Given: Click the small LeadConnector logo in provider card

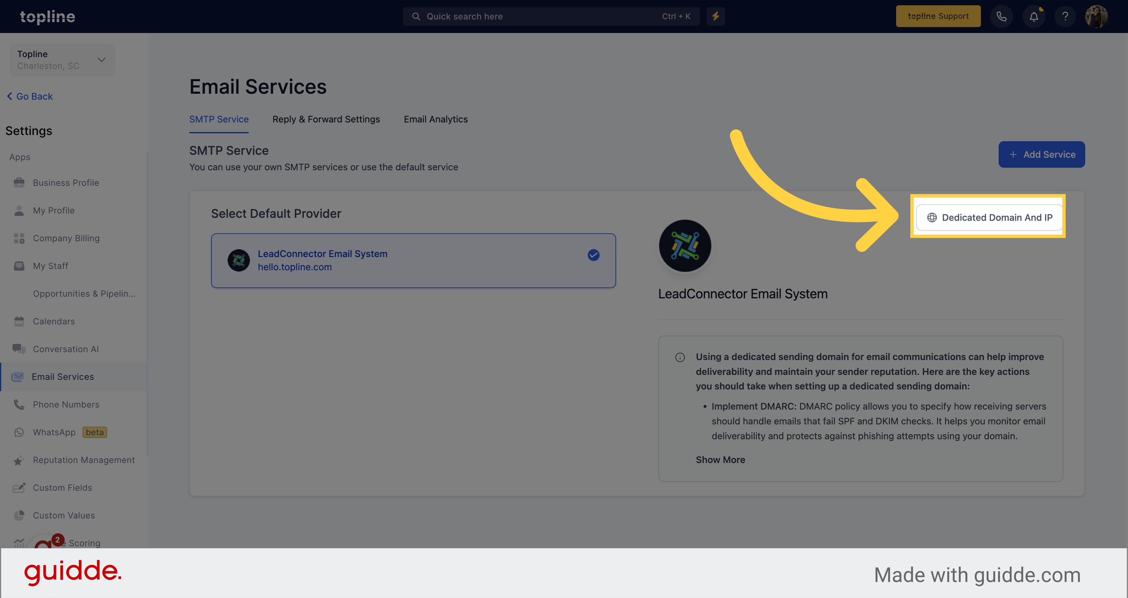Looking at the screenshot, I should point(239,260).
